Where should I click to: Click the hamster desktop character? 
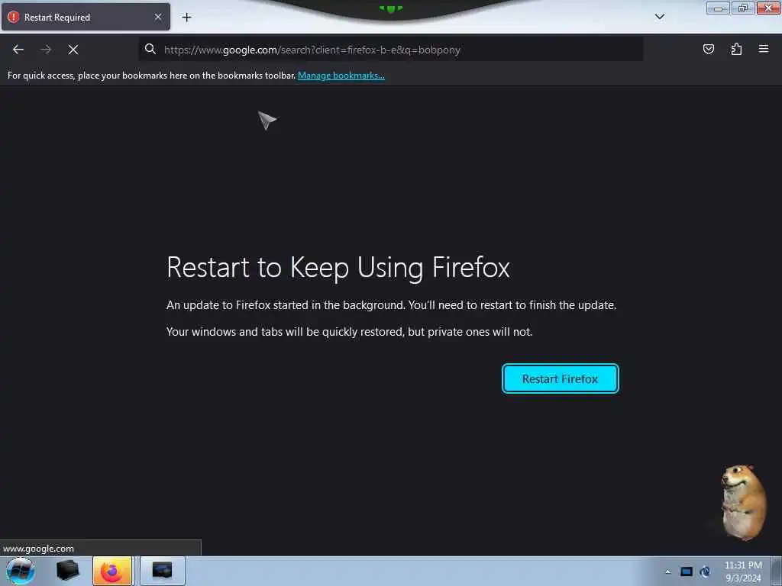[742, 502]
